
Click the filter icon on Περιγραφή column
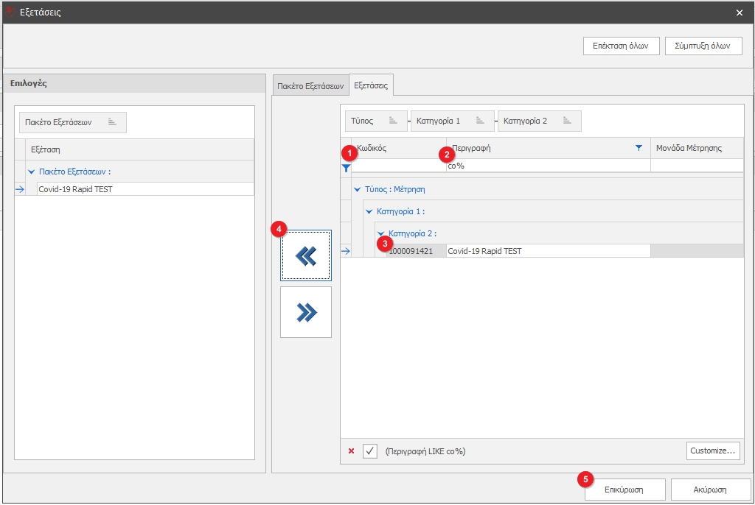[639, 148]
